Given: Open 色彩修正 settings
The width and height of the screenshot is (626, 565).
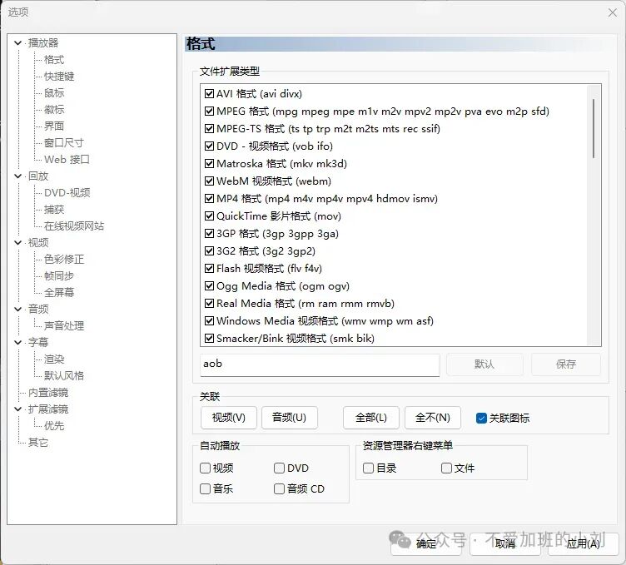Looking at the screenshot, I should tap(64, 260).
